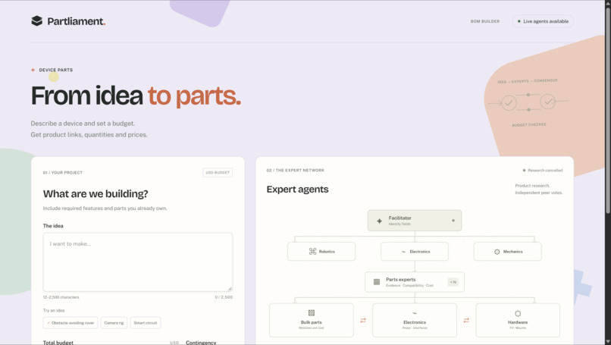Click the scrollbar down arrow
611x345 pixels.
607,342
